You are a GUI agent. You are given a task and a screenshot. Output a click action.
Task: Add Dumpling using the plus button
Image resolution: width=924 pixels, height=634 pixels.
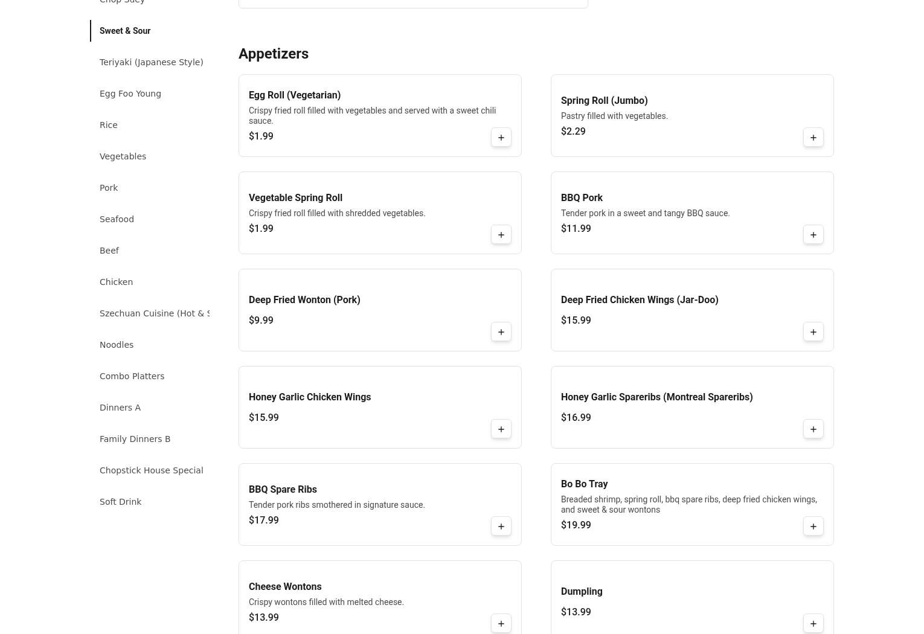[813, 624]
